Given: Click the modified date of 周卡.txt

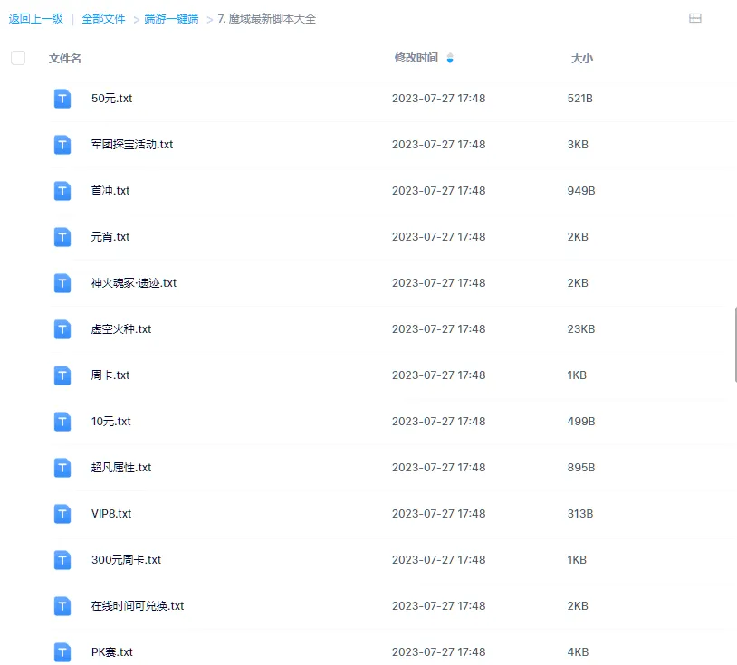Looking at the screenshot, I should 439,375.
